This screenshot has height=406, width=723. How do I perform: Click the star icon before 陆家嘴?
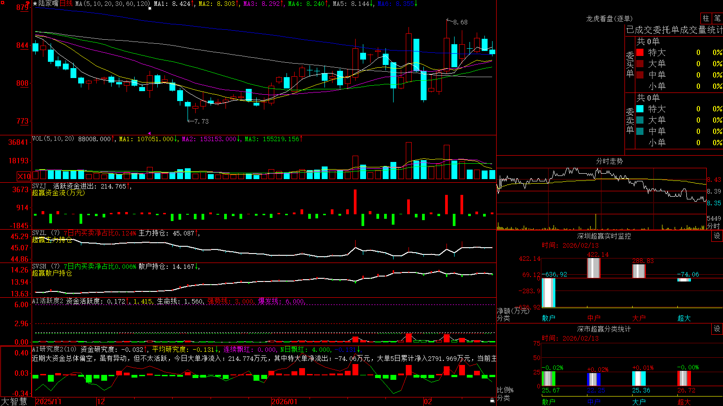pos(35,4)
